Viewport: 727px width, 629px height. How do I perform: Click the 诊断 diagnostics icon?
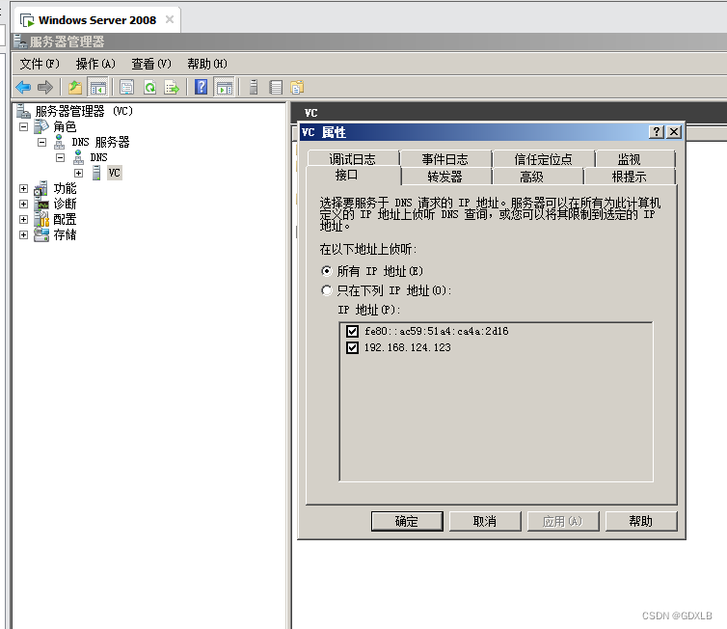(42, 205)
